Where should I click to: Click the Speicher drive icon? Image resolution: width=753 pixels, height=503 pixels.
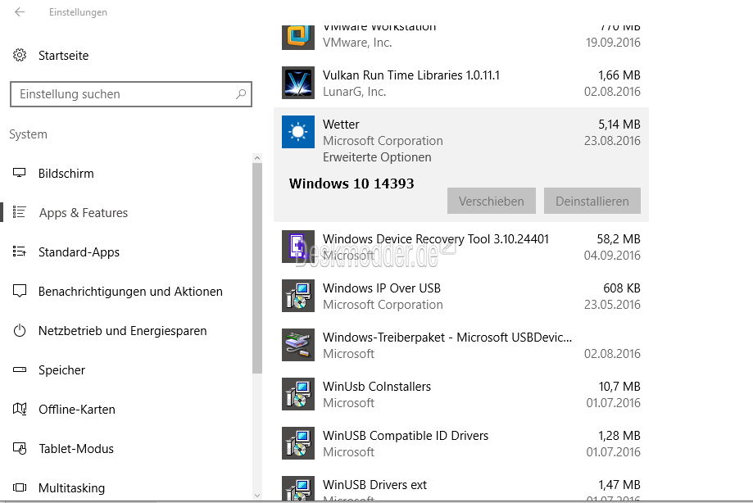tap(20, 369)
